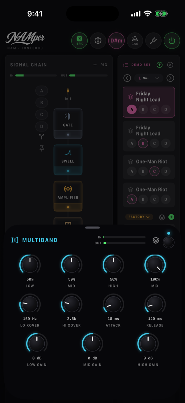The width and height of the screenshot is (185, 403).
Task: Open the tuner fork icon
Action: pyautogui.click(x=154, y=41)
